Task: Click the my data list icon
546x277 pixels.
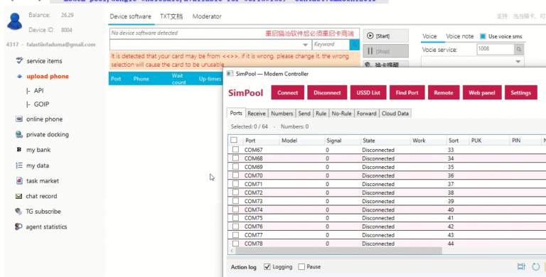Action: [18, 165]
